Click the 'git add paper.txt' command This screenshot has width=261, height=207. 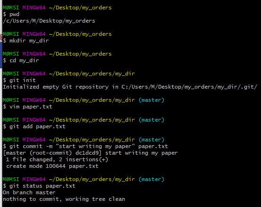tap(37, 126)
